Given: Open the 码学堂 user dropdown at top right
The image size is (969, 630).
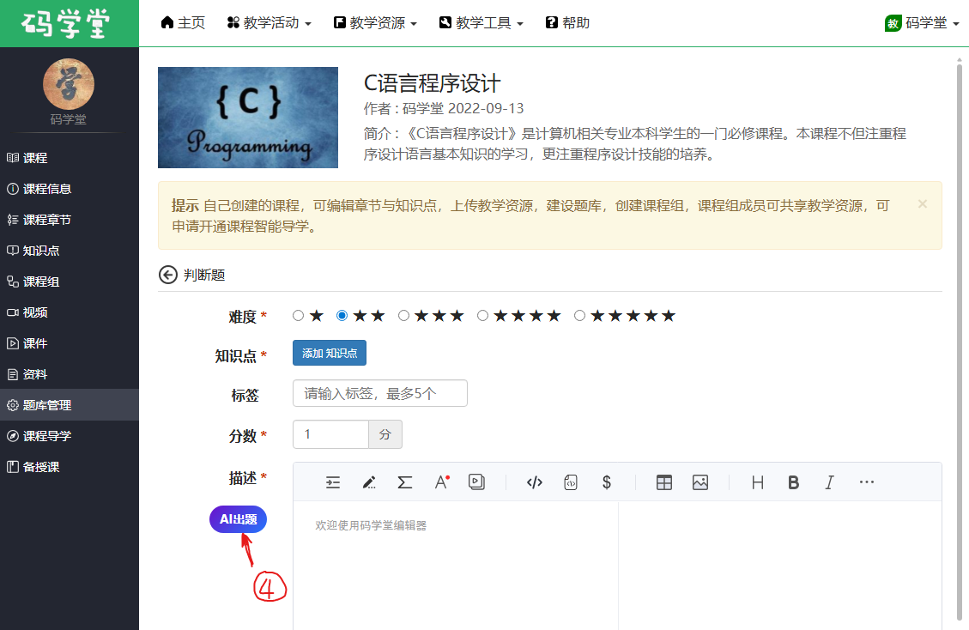Looking at the screenshot, I should coord(923,23).
